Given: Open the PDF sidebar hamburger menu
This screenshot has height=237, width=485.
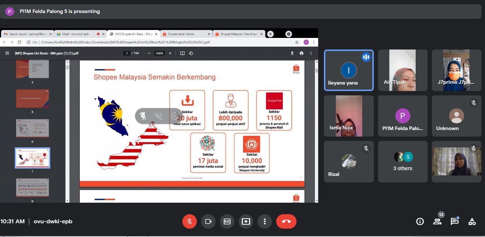Looking at the screenshot, I should coord(7,53).
